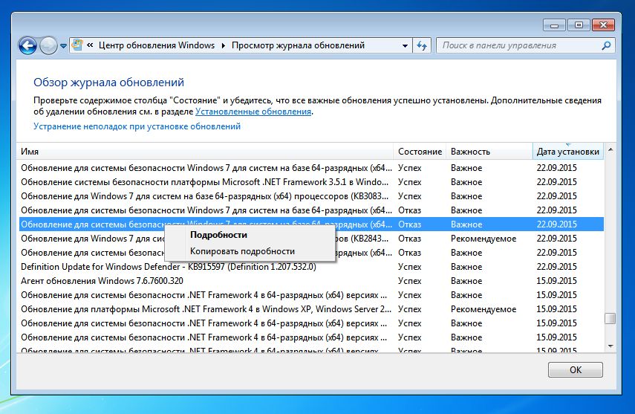Open 'Центр обновления Windows' breadcrumb
Image resolution: width=635 pixels, height=414 pixels.
click(x=157, y=45)
